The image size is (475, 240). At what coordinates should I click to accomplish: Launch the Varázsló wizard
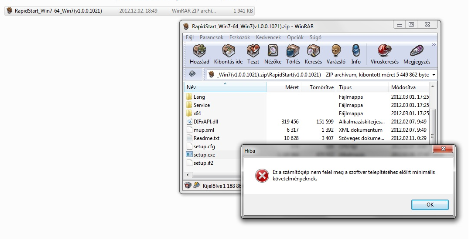(x=336, y=54)
